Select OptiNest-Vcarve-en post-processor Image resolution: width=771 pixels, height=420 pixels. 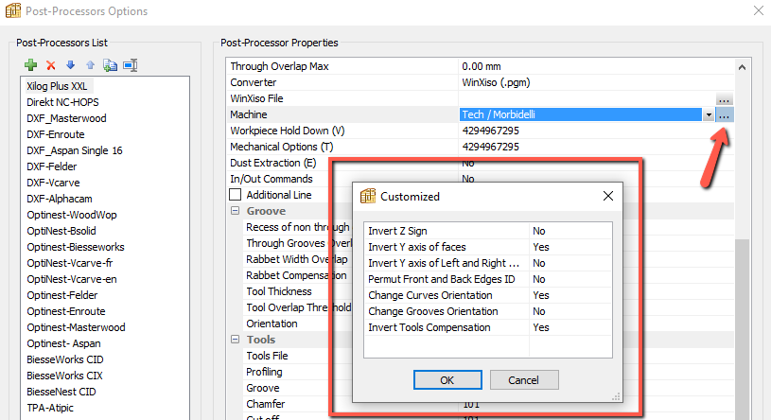72,279
